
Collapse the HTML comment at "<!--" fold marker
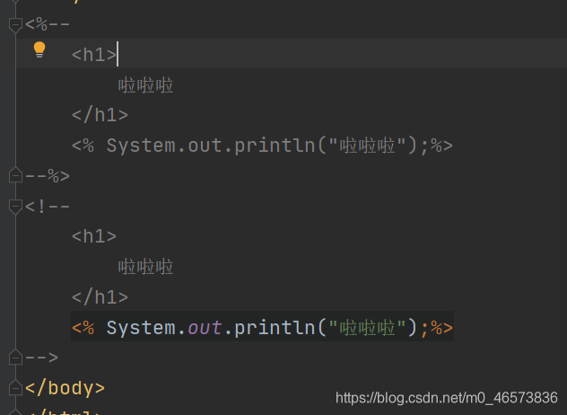[15, 207]
